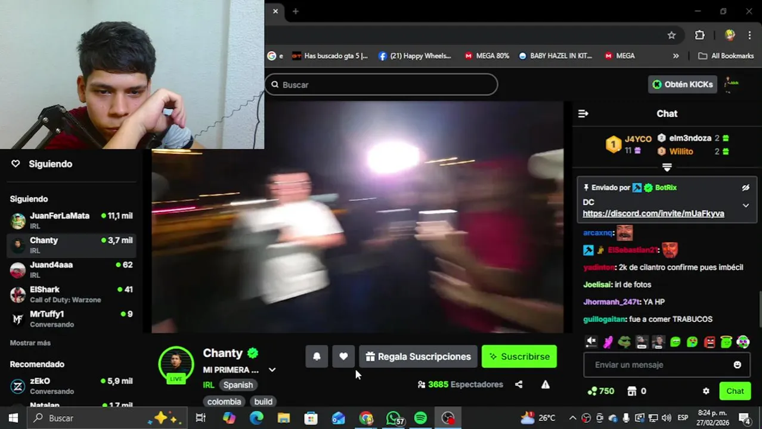762x429 pixels.
Task: Click the Enviar un mensaje field
Action: tap(667, 365)
